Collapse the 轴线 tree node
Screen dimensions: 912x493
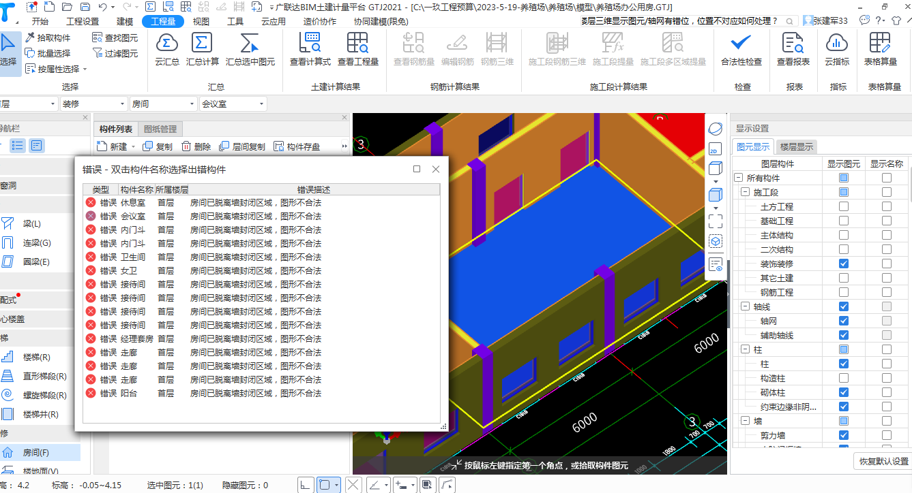[746, 306]
